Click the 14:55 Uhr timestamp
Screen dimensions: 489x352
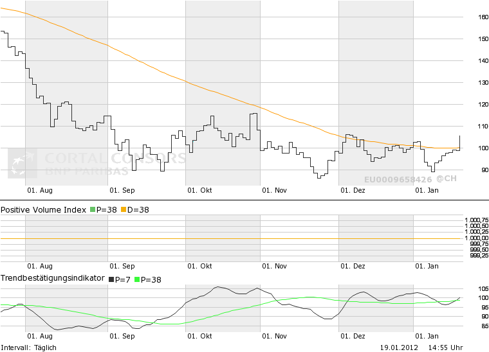pyautogui.click(x=445, y=348)
